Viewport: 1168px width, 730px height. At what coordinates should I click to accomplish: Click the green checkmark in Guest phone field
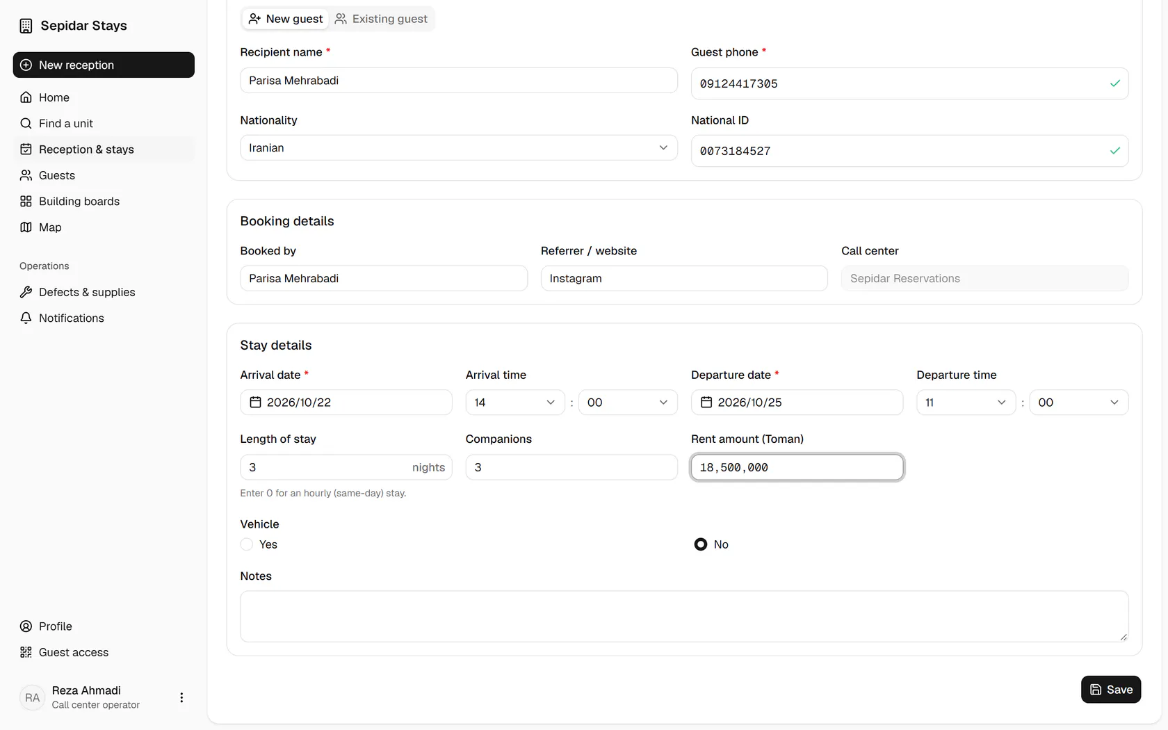pos(1115,83)
